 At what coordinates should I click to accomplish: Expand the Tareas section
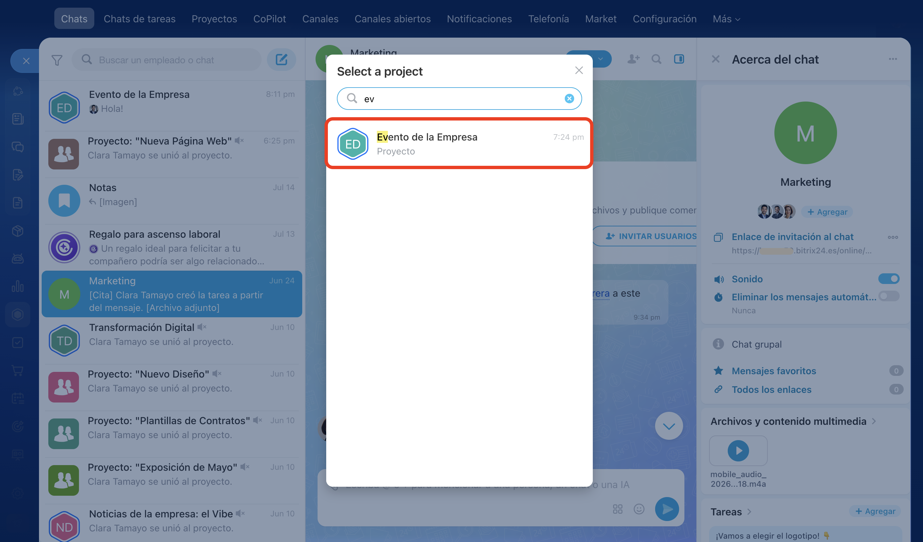pos(731,511)
